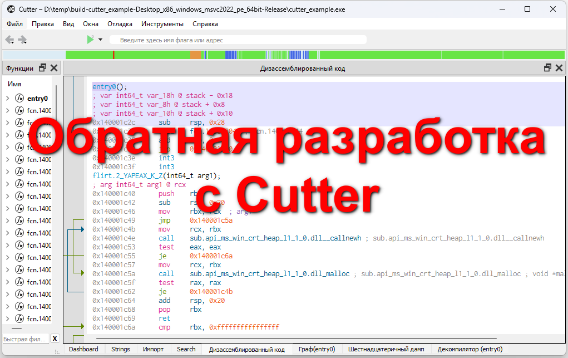The height and width of the screenshot is (358, 568).
Task: Click the forward navigation arrow
Action: coord(22,40)
